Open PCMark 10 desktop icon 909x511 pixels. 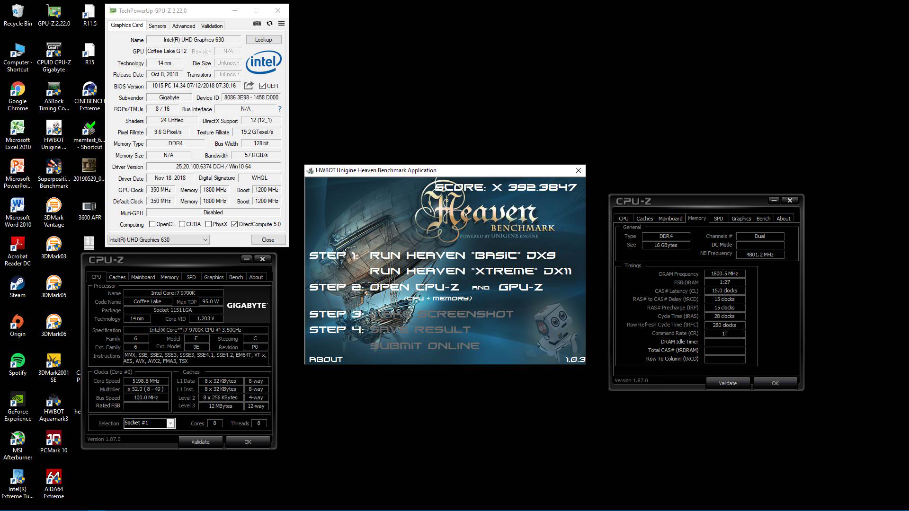click(x=53, y=442)
